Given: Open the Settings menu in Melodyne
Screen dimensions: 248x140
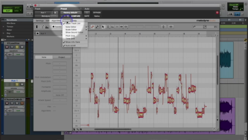Looking at the screenshot, I should pos(40,21).
